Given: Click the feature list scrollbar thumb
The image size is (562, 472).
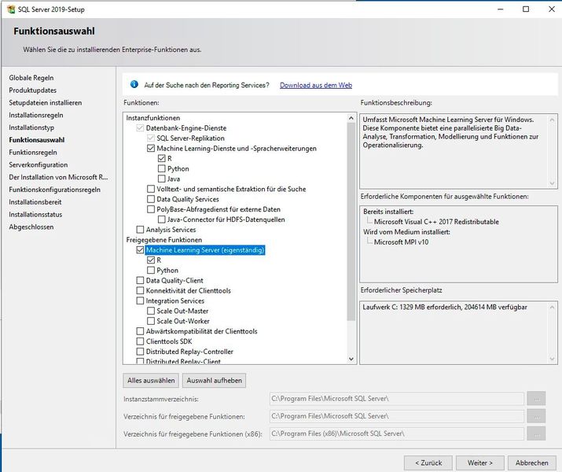Looking at the screenshot, I should [x=351, y=221].
